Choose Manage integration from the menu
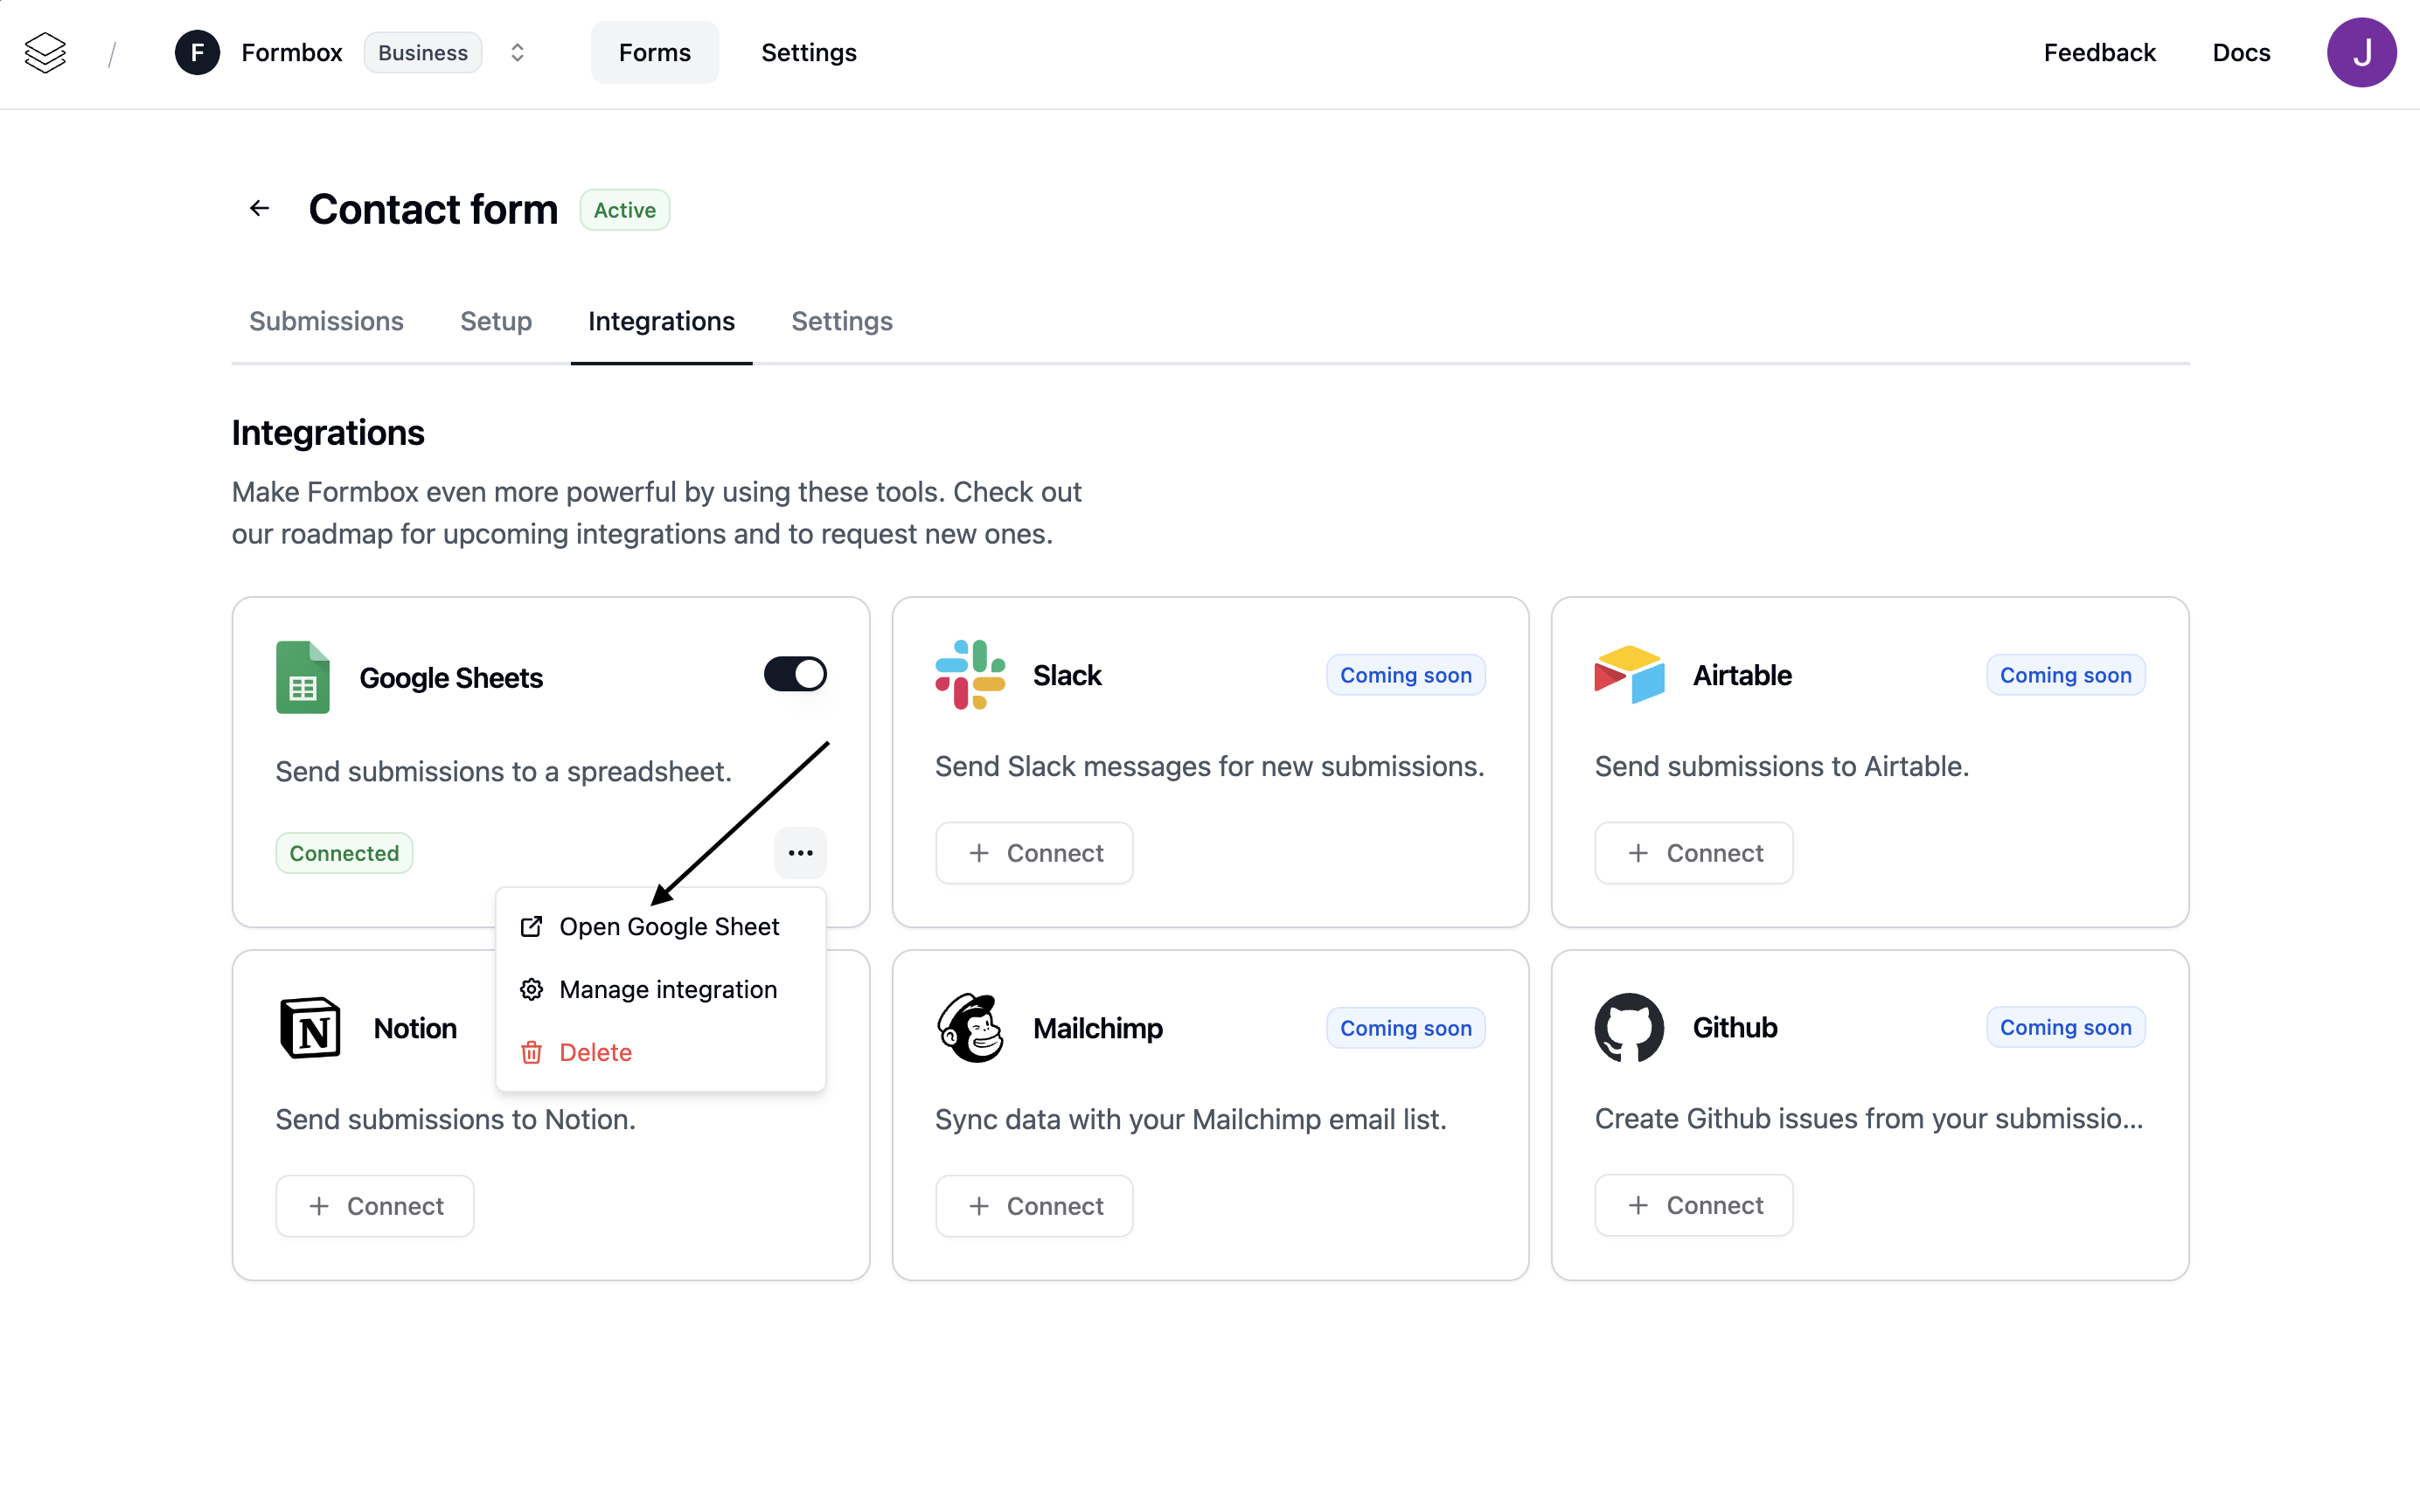The image size is (2420, 1512). tap(667, 990)
